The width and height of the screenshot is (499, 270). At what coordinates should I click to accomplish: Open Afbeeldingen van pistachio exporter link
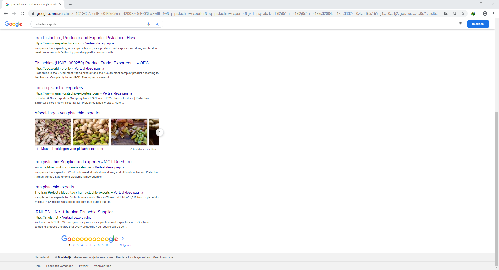68,113
